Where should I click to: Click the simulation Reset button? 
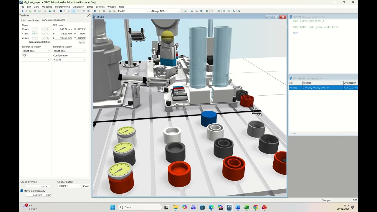(x=95, y=11)
